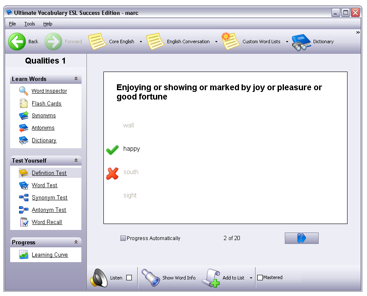Click the Forward arrow icon

click(x=53, y=41)
